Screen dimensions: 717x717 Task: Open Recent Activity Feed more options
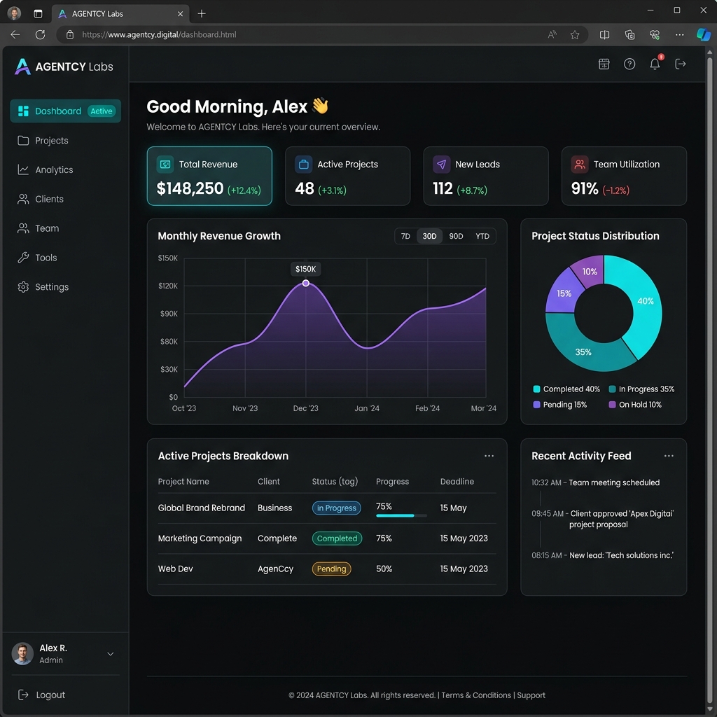(x=669, y=456)
